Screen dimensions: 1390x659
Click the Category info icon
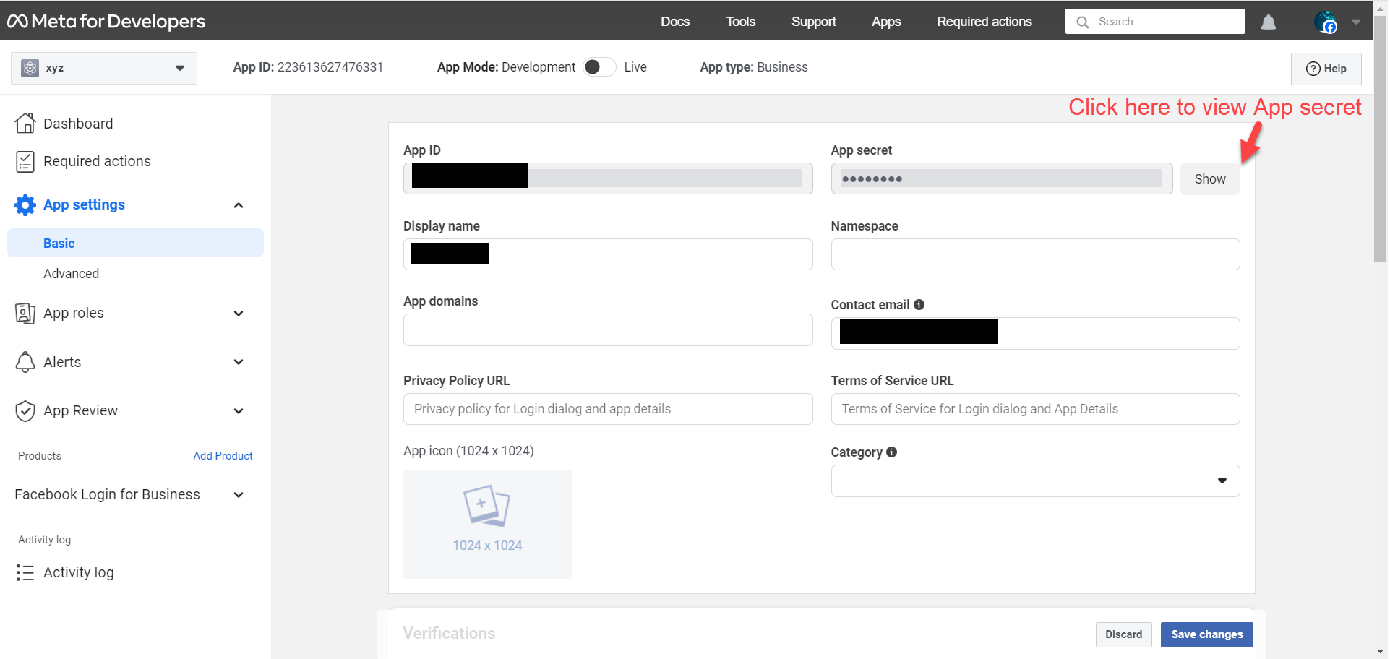[x=891, y=452]
